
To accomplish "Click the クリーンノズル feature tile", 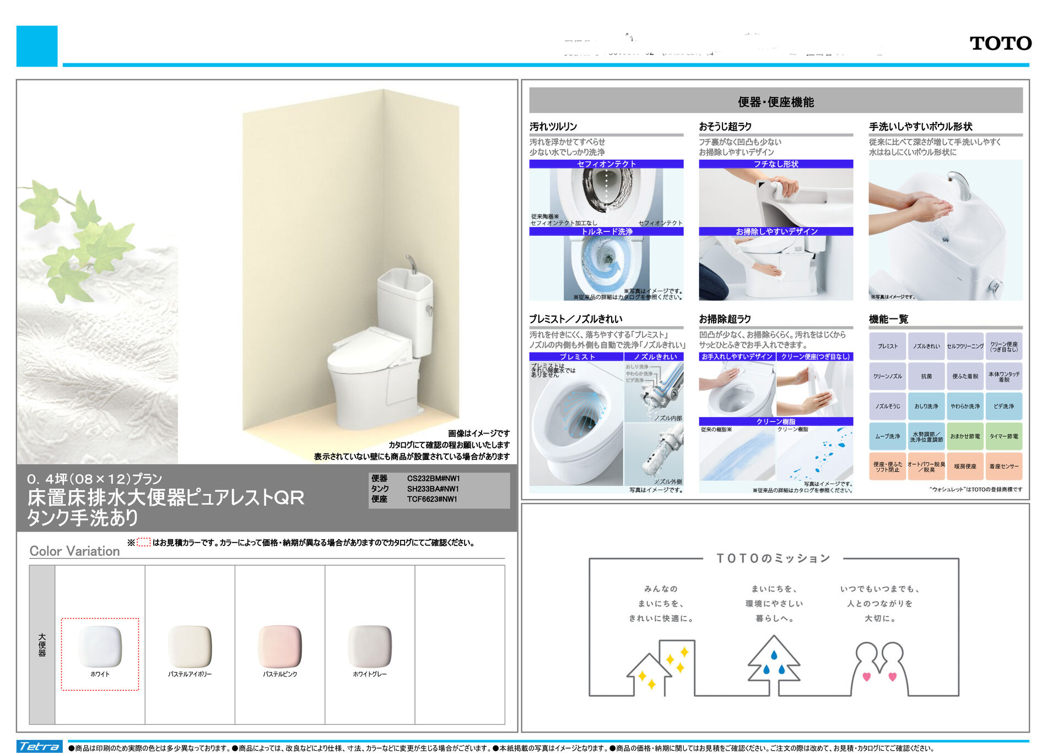I will click(x=887, y=376).
